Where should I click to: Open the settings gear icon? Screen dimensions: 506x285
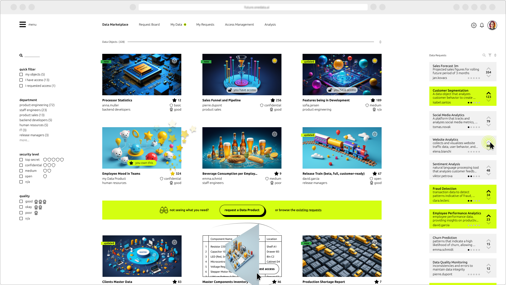474,25
